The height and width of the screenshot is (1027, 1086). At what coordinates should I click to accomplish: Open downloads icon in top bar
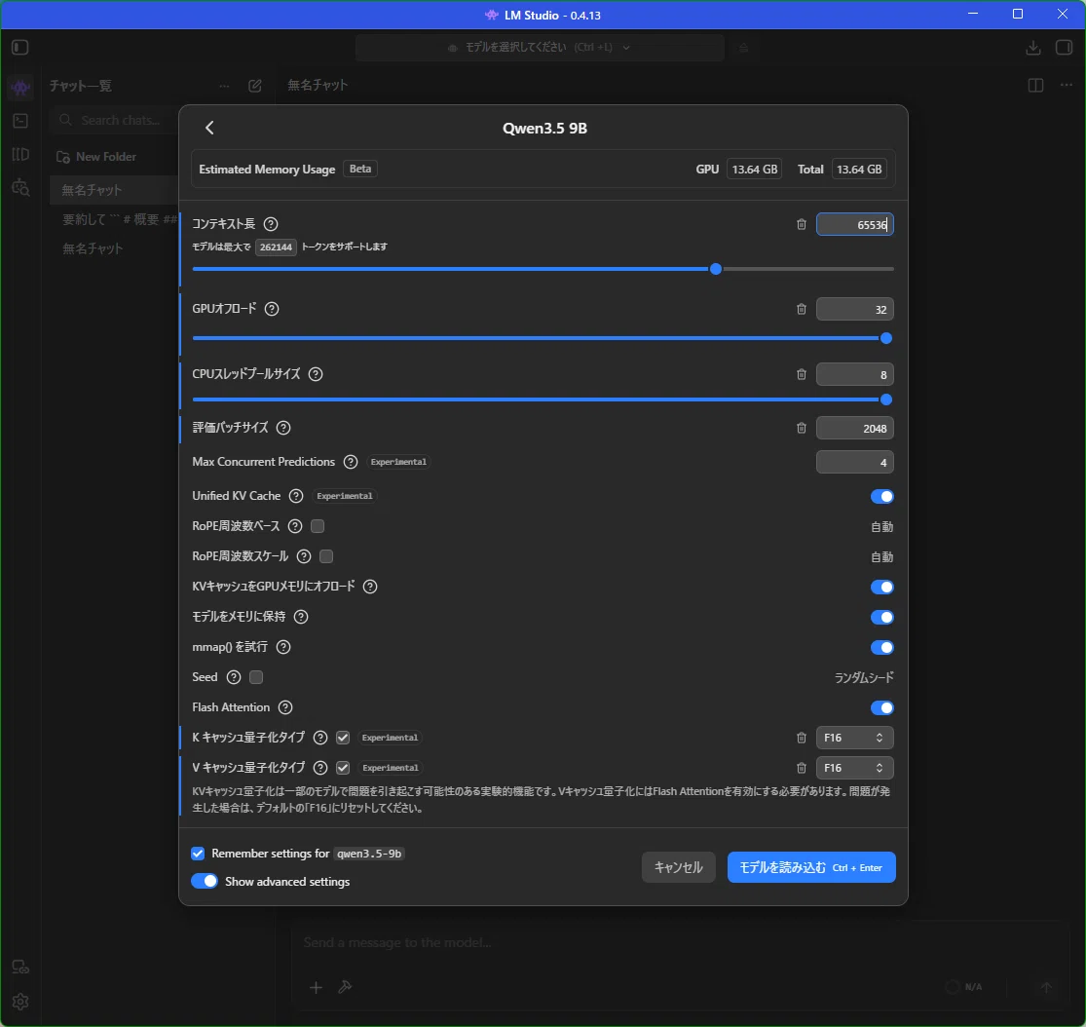[x=1032, y=47]
